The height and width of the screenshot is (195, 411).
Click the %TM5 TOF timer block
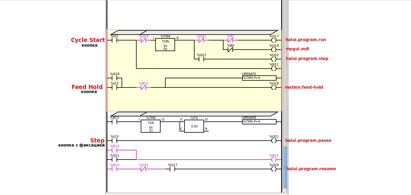click(x=151, y=126)
